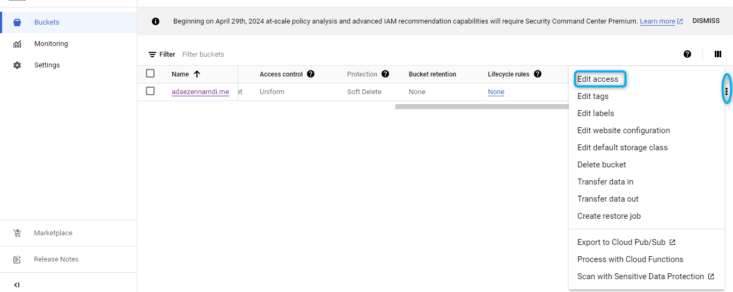Click the Monitoring chart icon
The height and width of the screenshot is (292, 733).
point(17,44)
